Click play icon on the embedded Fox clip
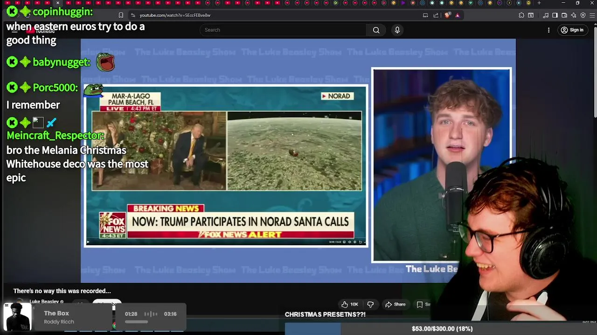 (88, 242)
